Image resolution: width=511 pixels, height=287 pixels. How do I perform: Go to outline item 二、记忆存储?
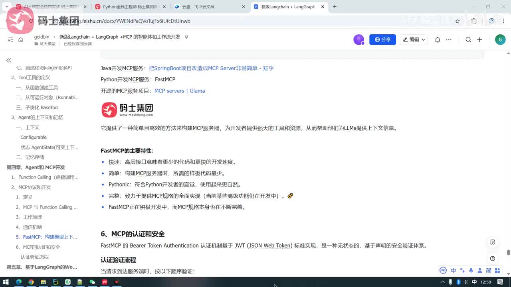pos(30,157)
